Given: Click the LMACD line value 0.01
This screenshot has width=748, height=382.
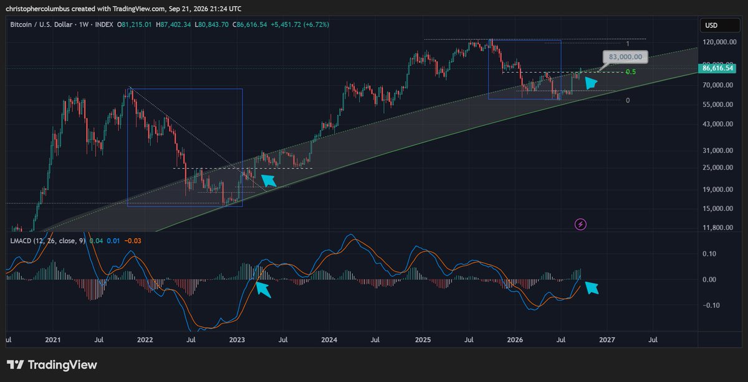Looking at the screenshot, I should pos(113,240).
